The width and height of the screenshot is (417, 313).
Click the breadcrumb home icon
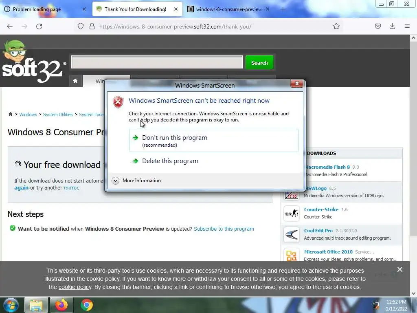(x=10, y=114)
